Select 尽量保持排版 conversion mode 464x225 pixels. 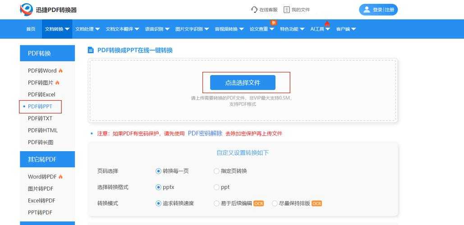[x=275, y=203]
